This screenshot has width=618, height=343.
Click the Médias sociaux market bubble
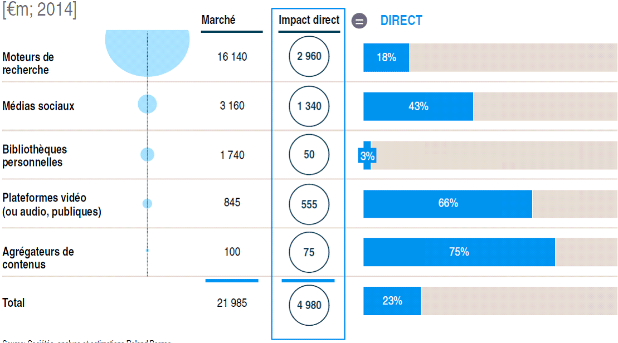coord(147,104)
